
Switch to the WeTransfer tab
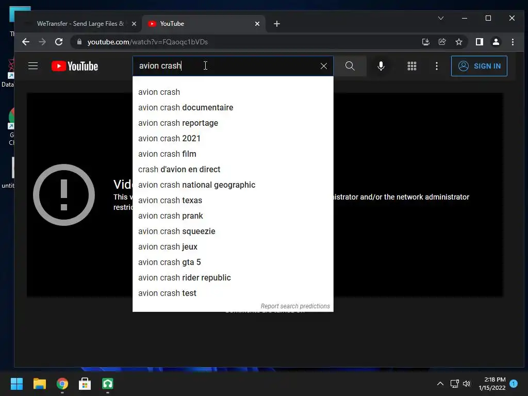point(80,24)
